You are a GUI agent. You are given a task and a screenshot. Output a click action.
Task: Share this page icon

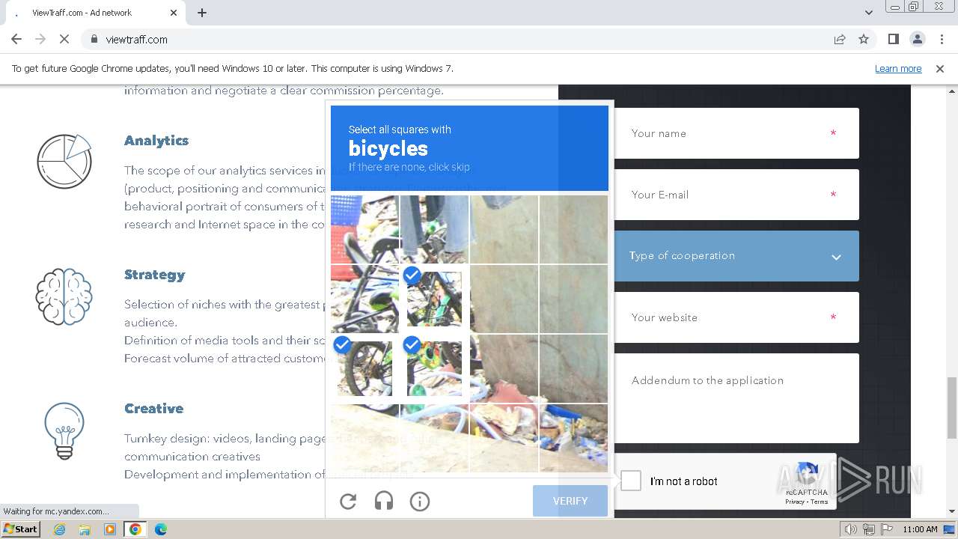840,39
